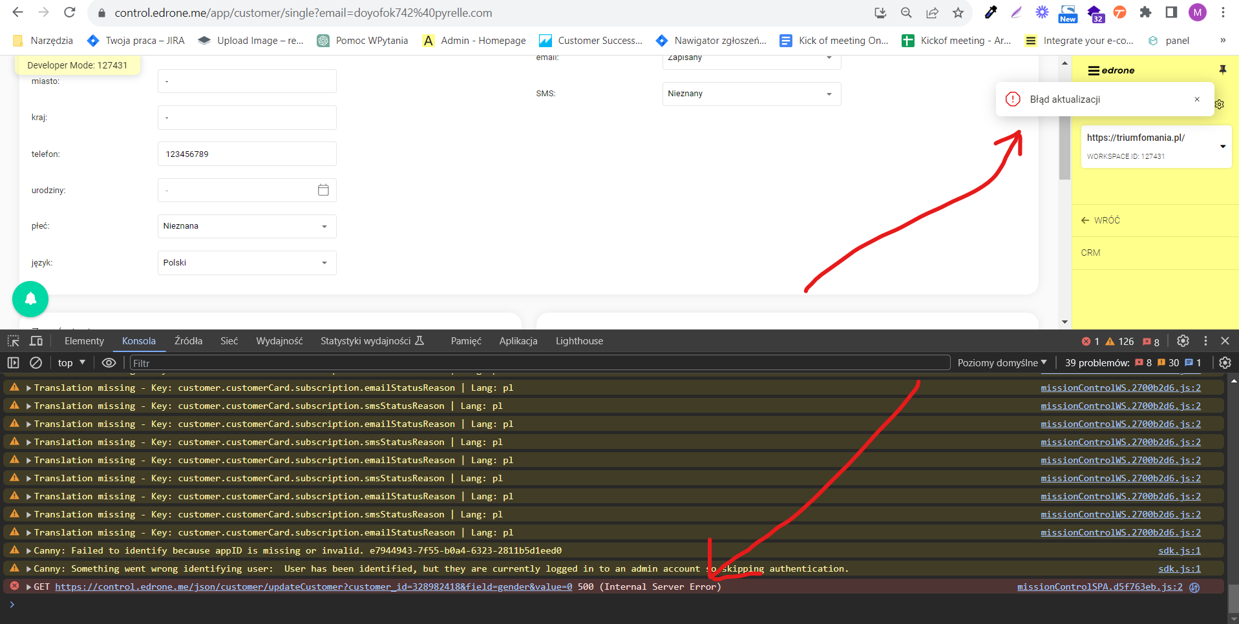1239x624 pixels.
Task: Open the Aplikacja tab
Action: click(518, 341)
